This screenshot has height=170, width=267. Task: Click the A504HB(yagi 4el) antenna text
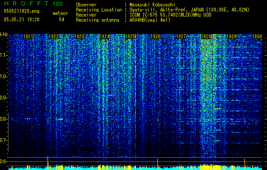point(150,20)
